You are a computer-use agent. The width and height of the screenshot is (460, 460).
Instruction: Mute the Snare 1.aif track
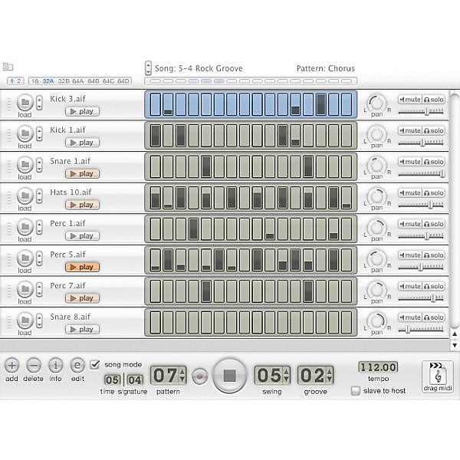point(410,162)
